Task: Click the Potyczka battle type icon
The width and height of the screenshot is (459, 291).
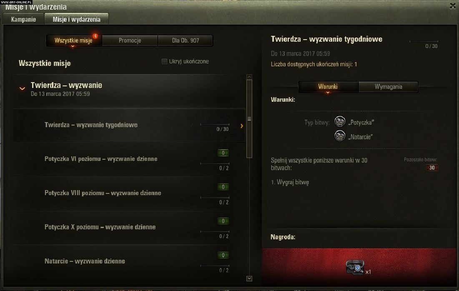Action: [x=340, y=121]
